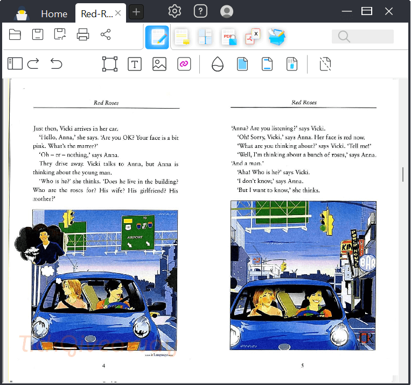Choose the Add Text tool
Screen dimensions: 411x385
point(135,64)
